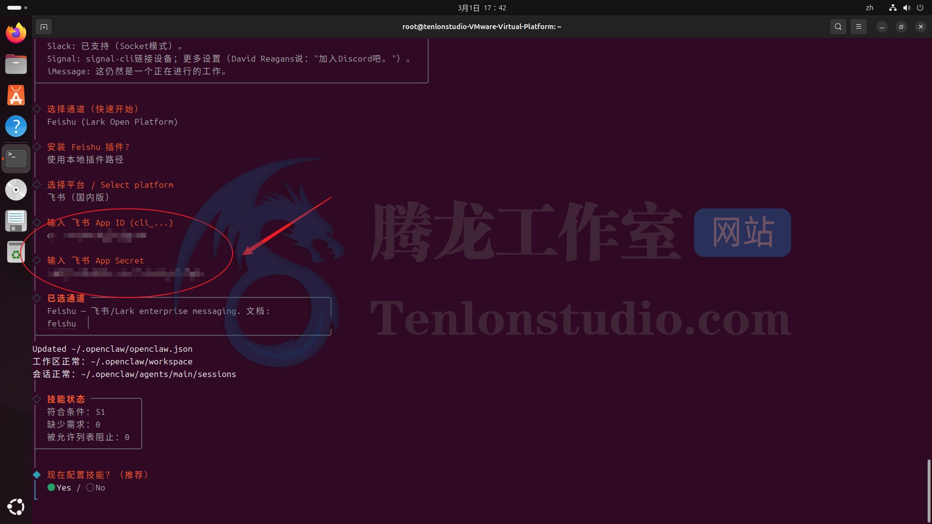932x524 pixels.
Task: Open Files manager in the dock
Action: 16,64
